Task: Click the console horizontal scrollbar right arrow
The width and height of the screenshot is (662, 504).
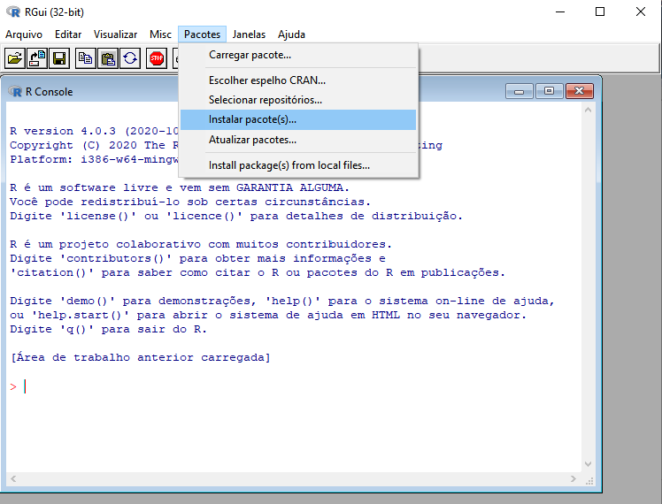Action: (573, 478)
